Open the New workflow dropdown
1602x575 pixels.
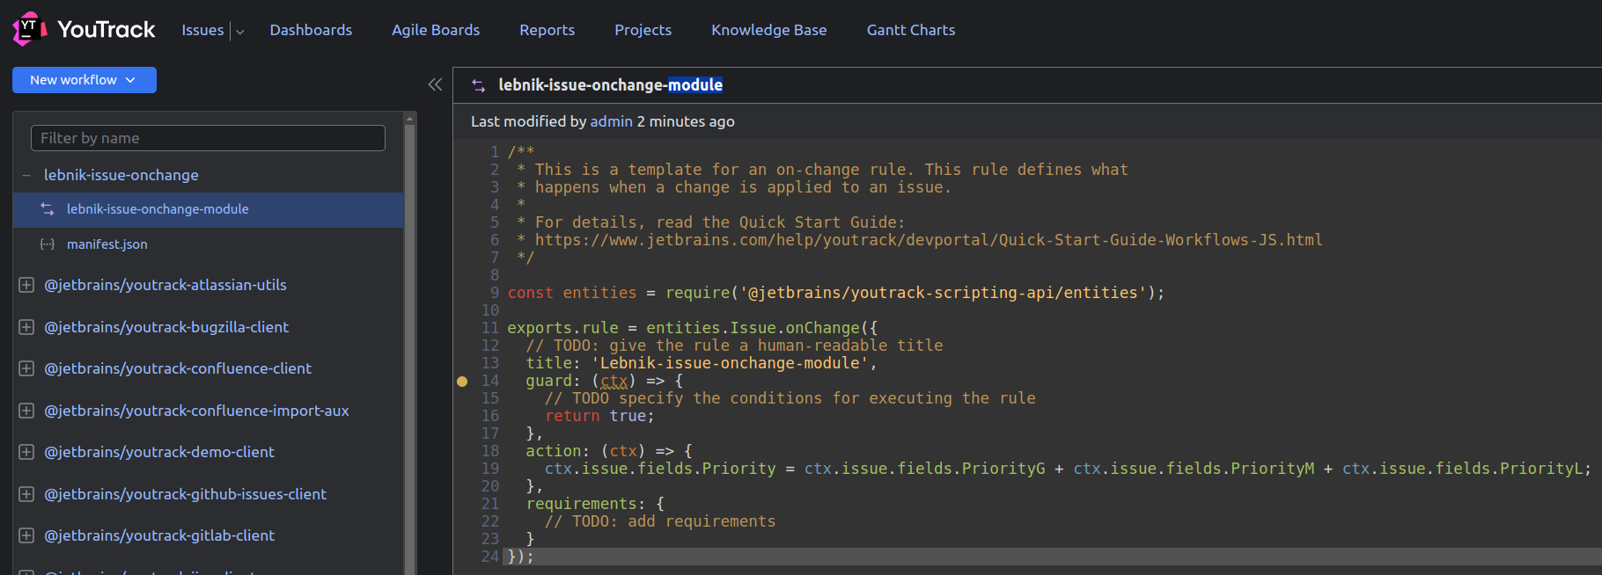tap(84, 80)
